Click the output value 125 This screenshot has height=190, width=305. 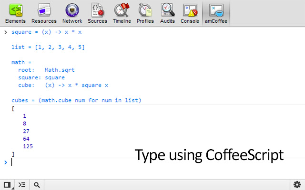pos(28,146)
